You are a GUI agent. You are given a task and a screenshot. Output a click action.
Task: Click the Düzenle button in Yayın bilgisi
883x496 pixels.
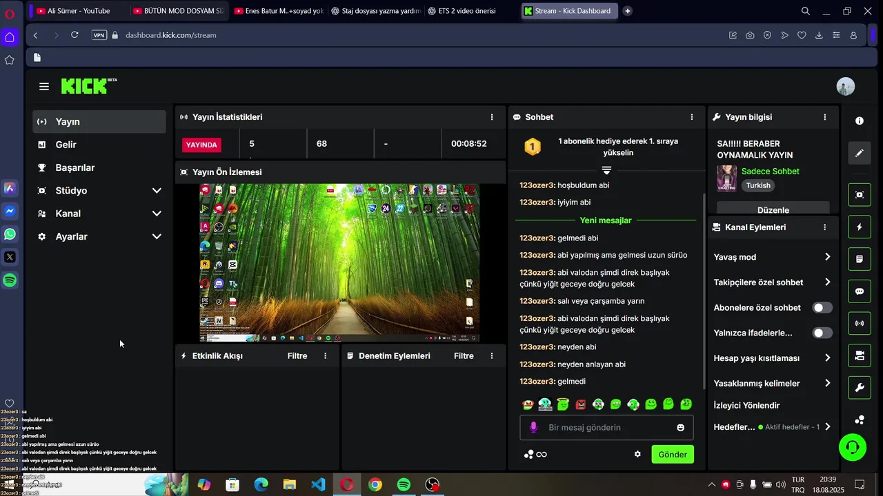(773, 209)
